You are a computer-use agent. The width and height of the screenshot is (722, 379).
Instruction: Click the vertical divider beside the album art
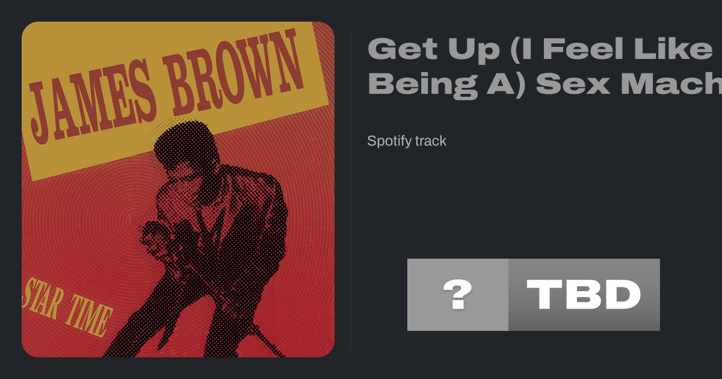click(351, 189)
